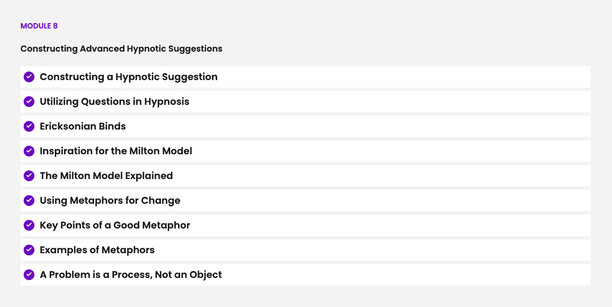Go to Inspiration for the Milton Model
Image resolution: width=612 pixels, height=307 pixels.
(116, 151)
